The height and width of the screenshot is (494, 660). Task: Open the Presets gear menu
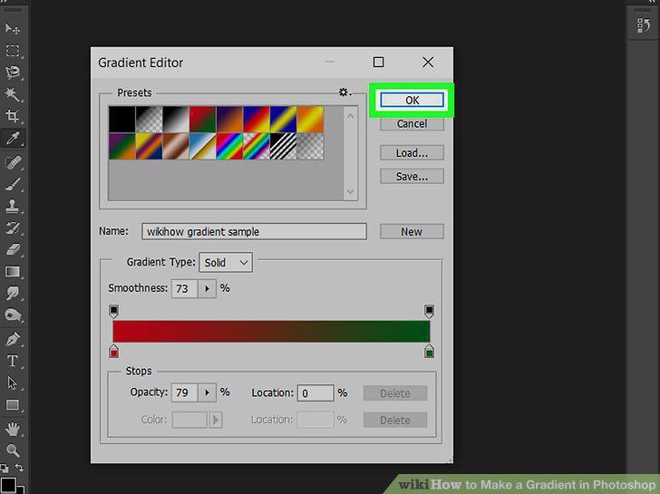coord(345,92)
